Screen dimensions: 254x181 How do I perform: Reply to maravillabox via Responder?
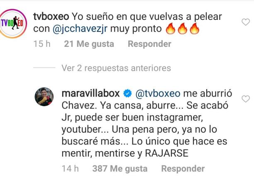183,169
